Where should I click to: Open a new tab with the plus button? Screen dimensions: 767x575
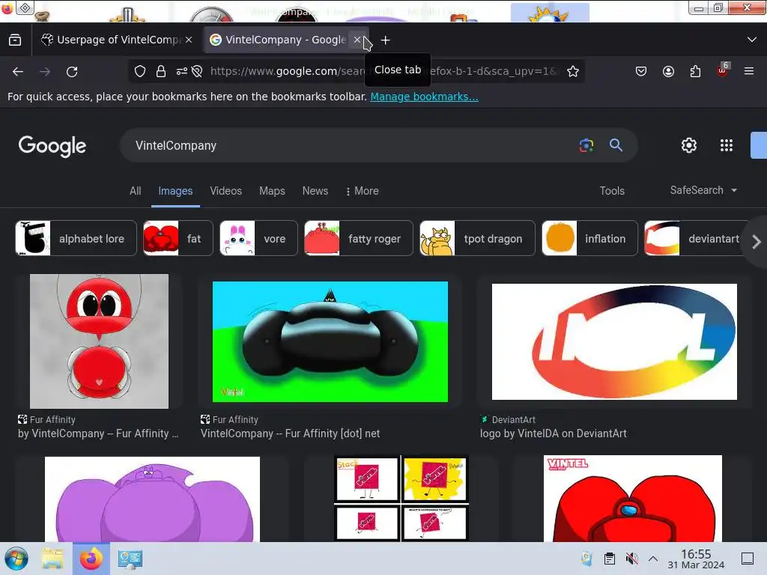pyautogui.click(x=386, y=40)
